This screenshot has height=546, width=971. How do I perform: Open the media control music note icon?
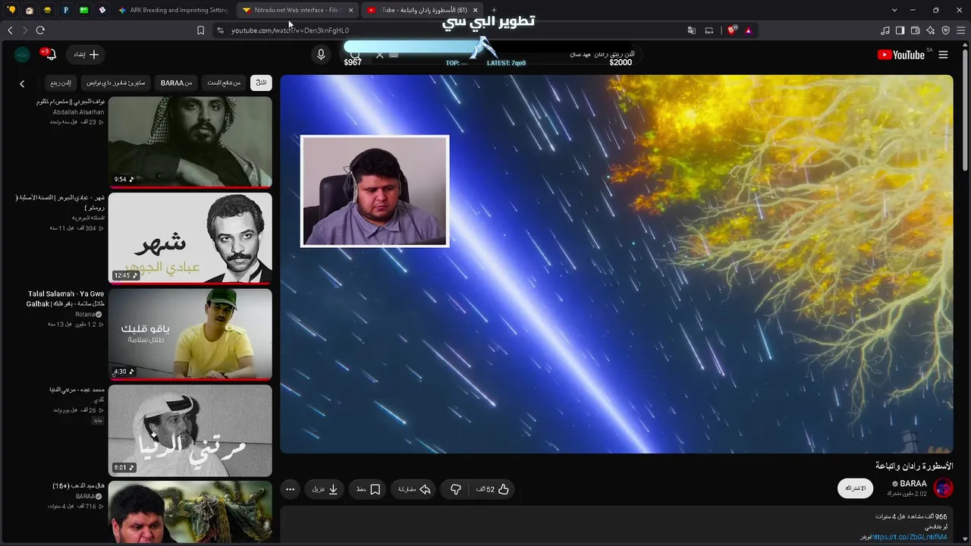[x=885, y=30]
